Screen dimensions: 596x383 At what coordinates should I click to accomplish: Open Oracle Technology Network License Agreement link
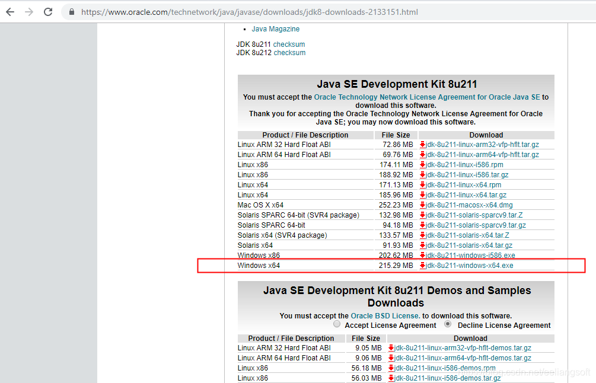(x=427, y=97)
